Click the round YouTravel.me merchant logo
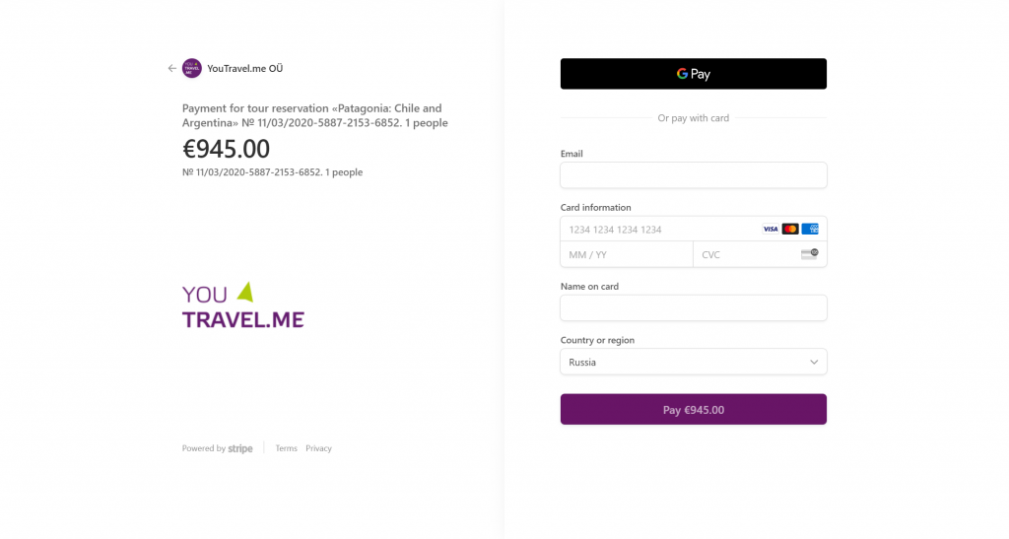 192,68
